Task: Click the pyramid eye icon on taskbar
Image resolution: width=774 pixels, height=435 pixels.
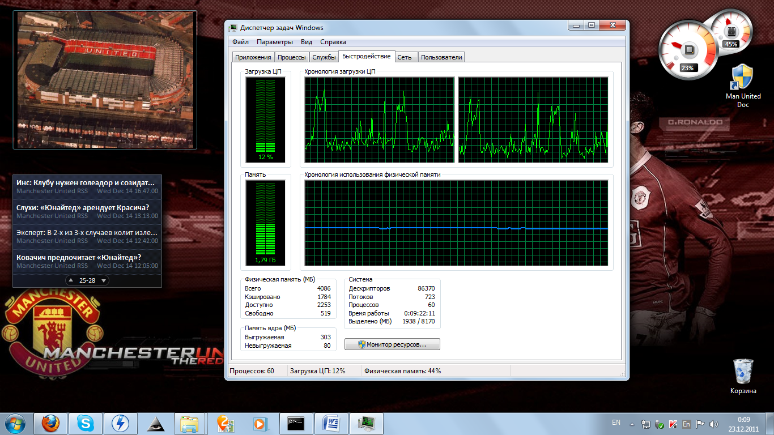Action: pyautogui.click(x=155, y=423)
